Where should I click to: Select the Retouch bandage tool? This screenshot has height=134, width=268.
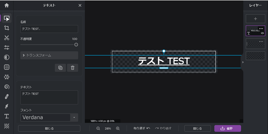point(6,96)
